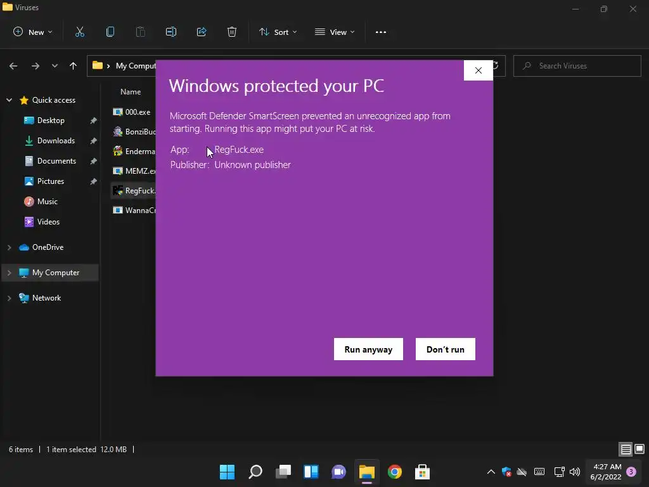The height and width of the screenshot is (487, 649).
Task: Click the Share icon in toolbar
Action: tap(202, 32)
